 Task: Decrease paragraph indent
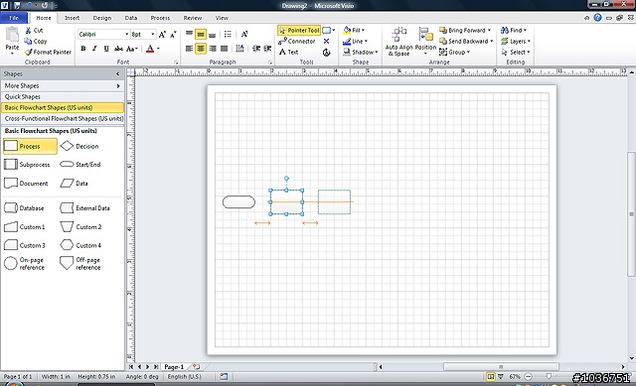pyautogui.click(x=256, y=49)
